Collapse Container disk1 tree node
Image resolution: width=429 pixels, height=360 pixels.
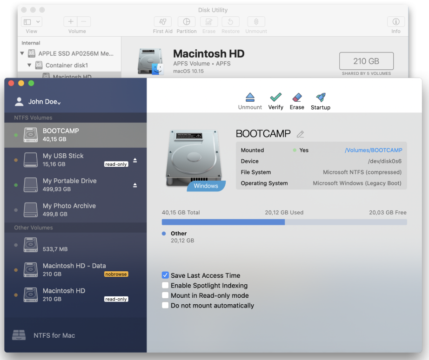click(29, 65)
